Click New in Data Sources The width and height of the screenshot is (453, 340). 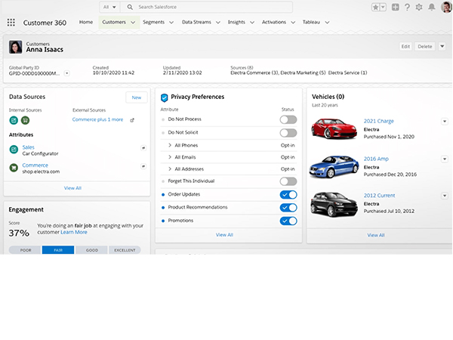click(x=137, y=97)
